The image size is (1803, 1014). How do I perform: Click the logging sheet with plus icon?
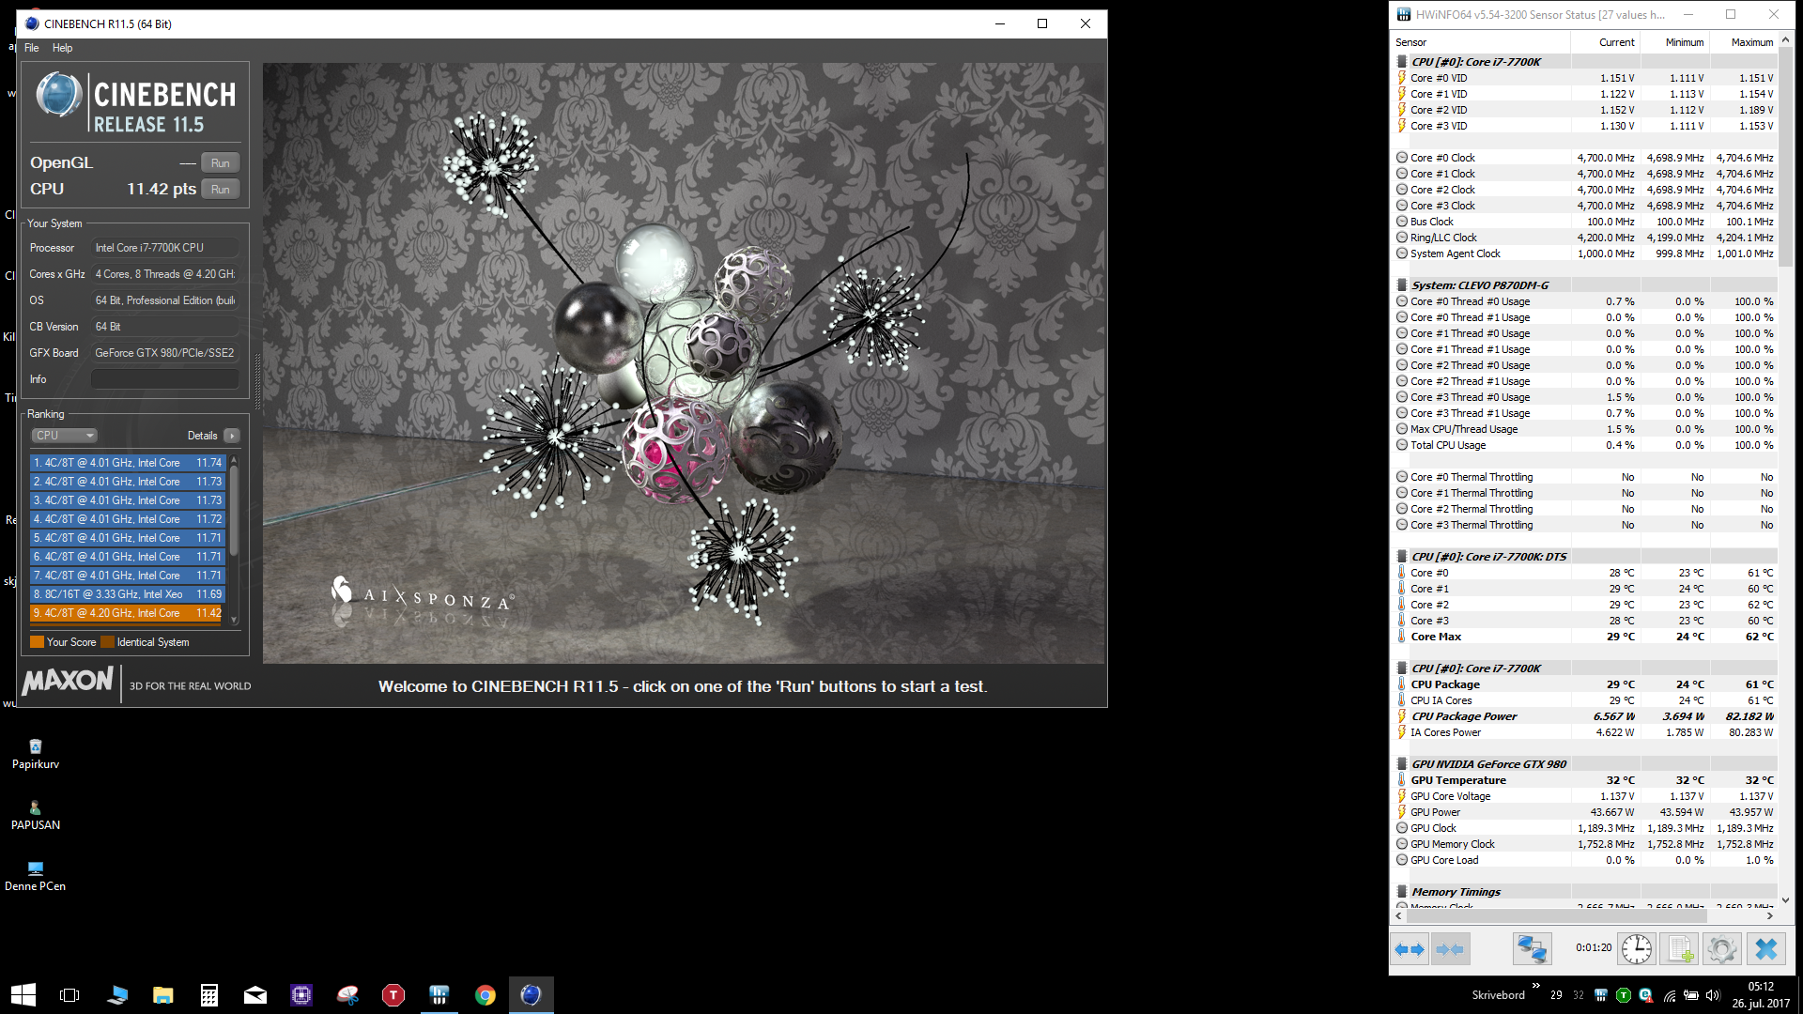(1680, 949)
